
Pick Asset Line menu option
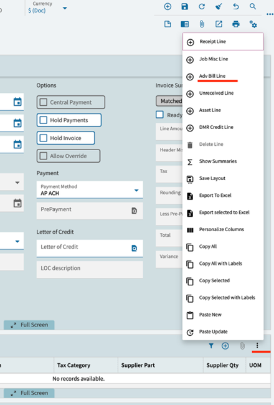223,110
